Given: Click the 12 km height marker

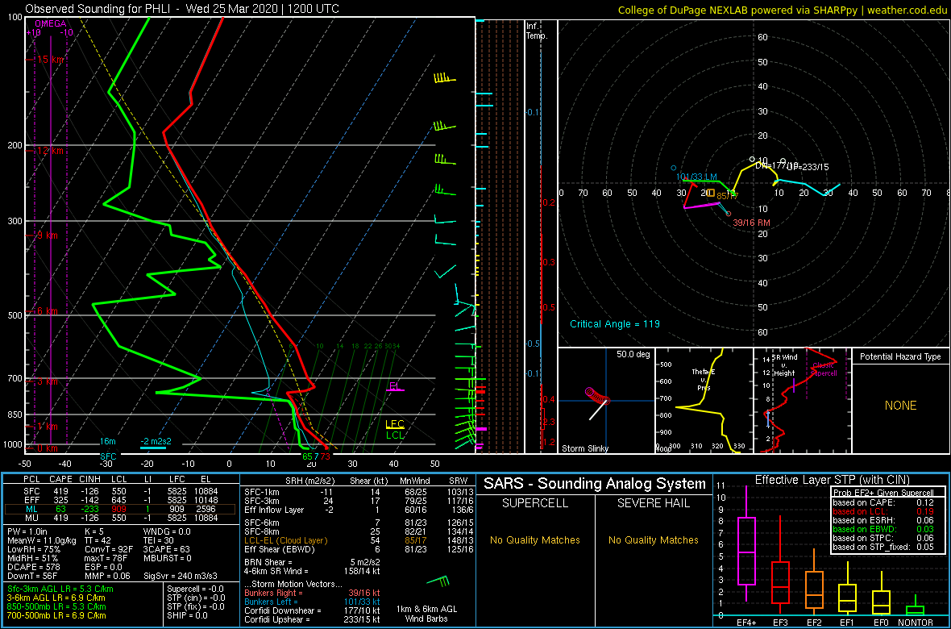Looking at the screenshot, I should click(x=50, y=150).
